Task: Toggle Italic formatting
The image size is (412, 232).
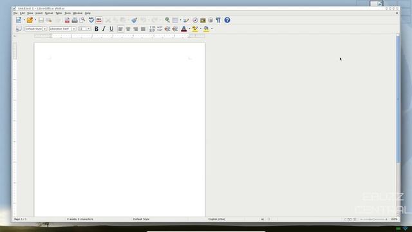Action: click(104, 29)
